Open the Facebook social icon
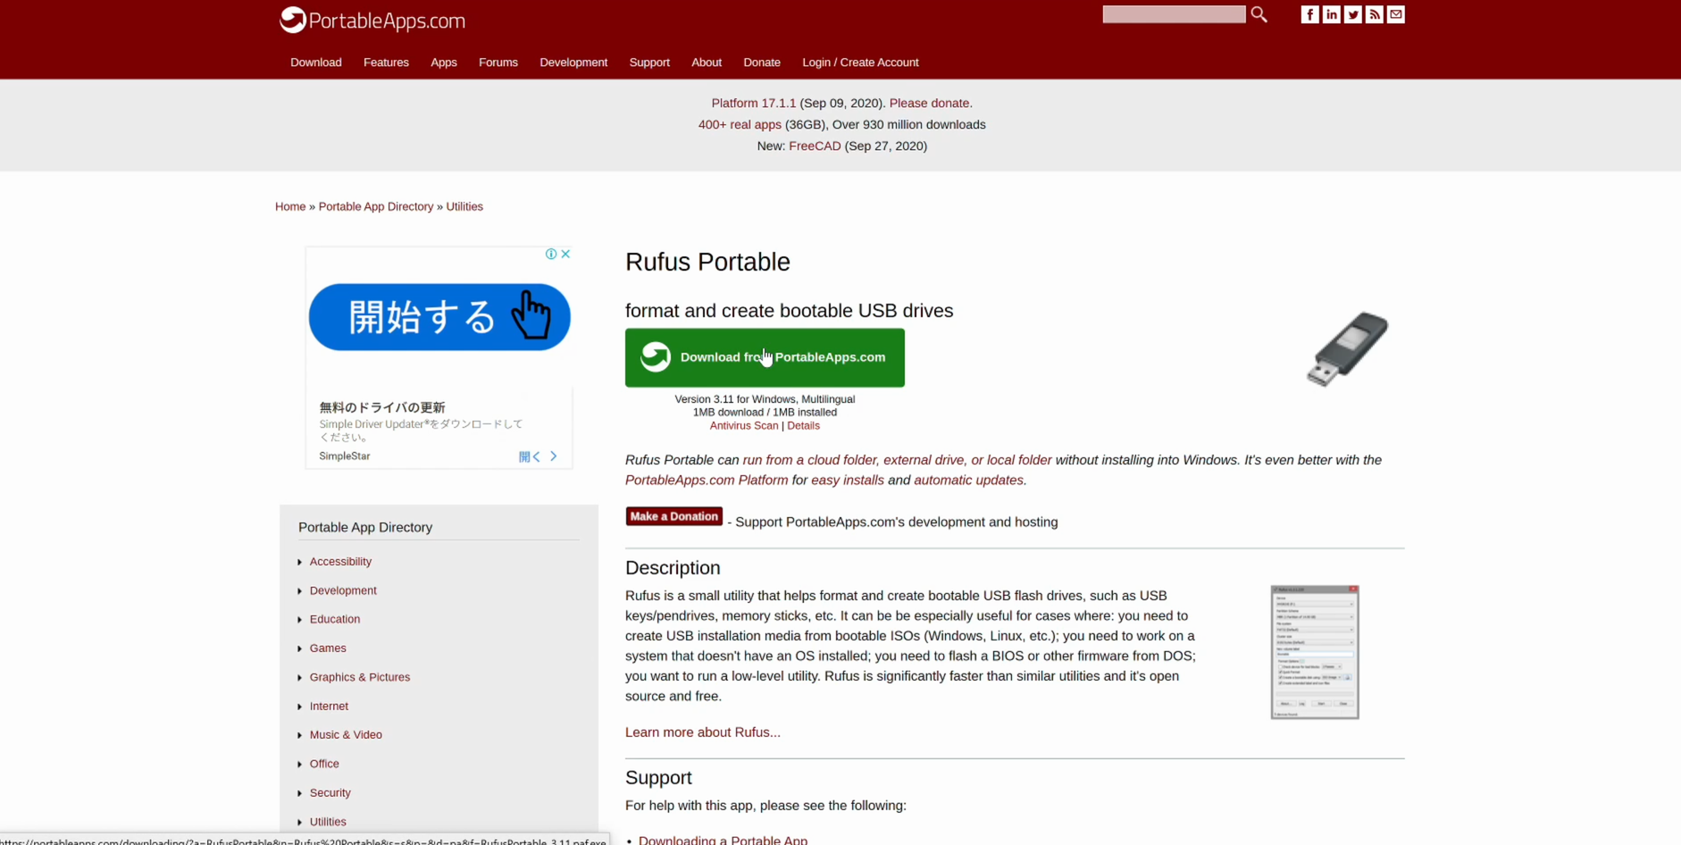 pos(1309,14)
